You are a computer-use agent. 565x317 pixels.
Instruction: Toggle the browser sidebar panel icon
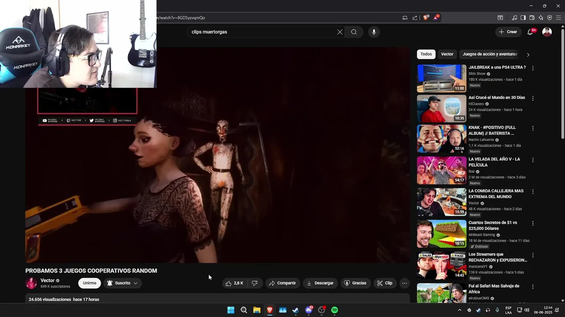tap(523, 18)
